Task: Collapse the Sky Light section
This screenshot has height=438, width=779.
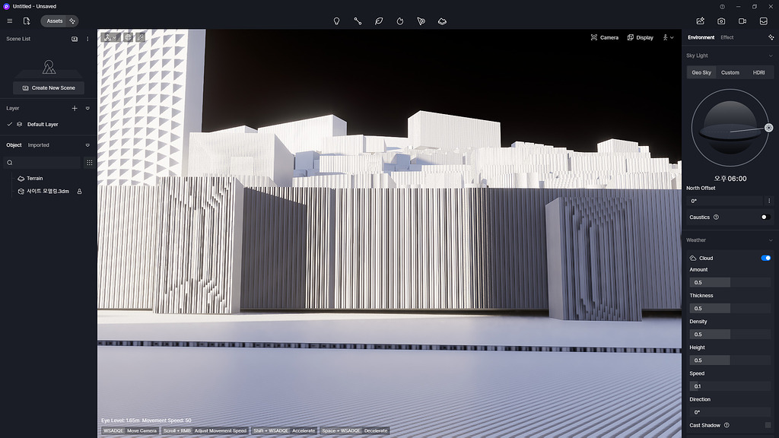Action: pyautogui.click(x=771, y=56)
